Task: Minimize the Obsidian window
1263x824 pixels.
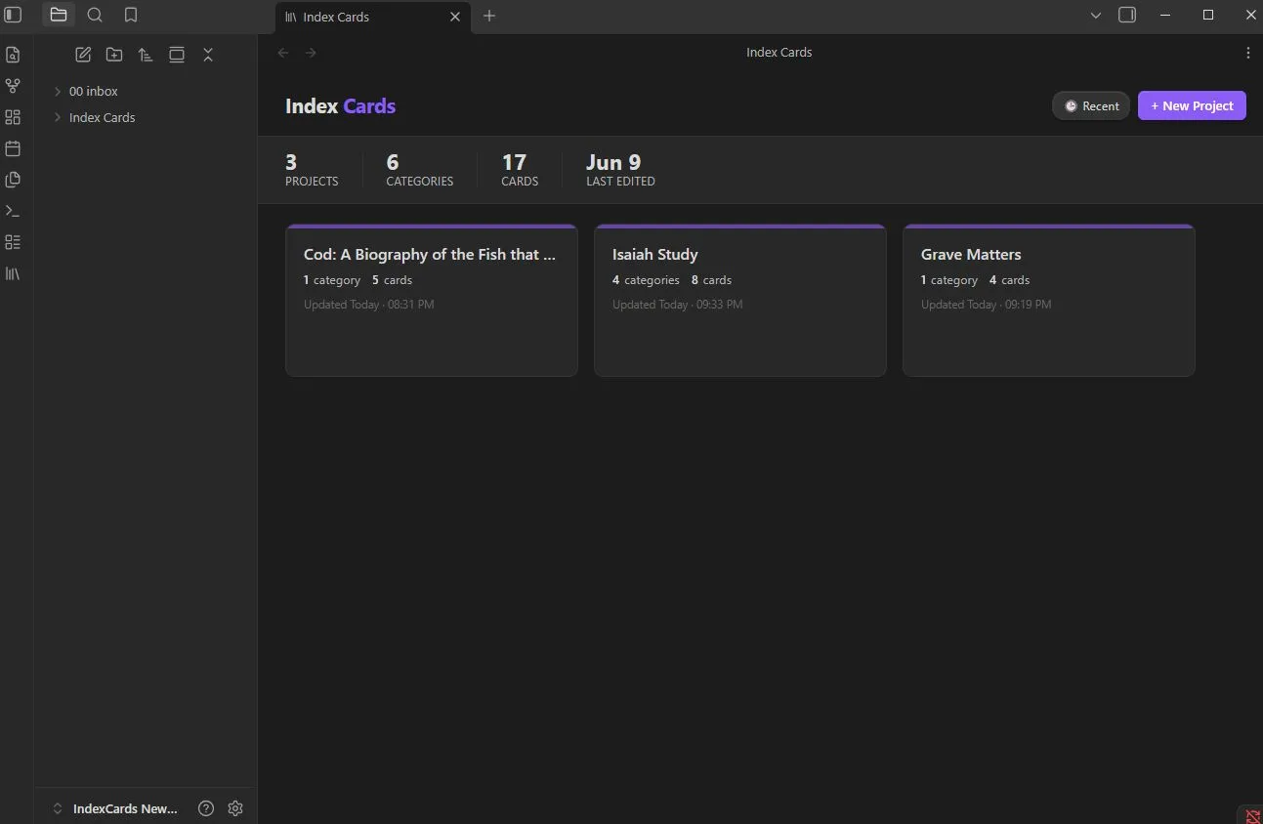Action: point(1164,15)
